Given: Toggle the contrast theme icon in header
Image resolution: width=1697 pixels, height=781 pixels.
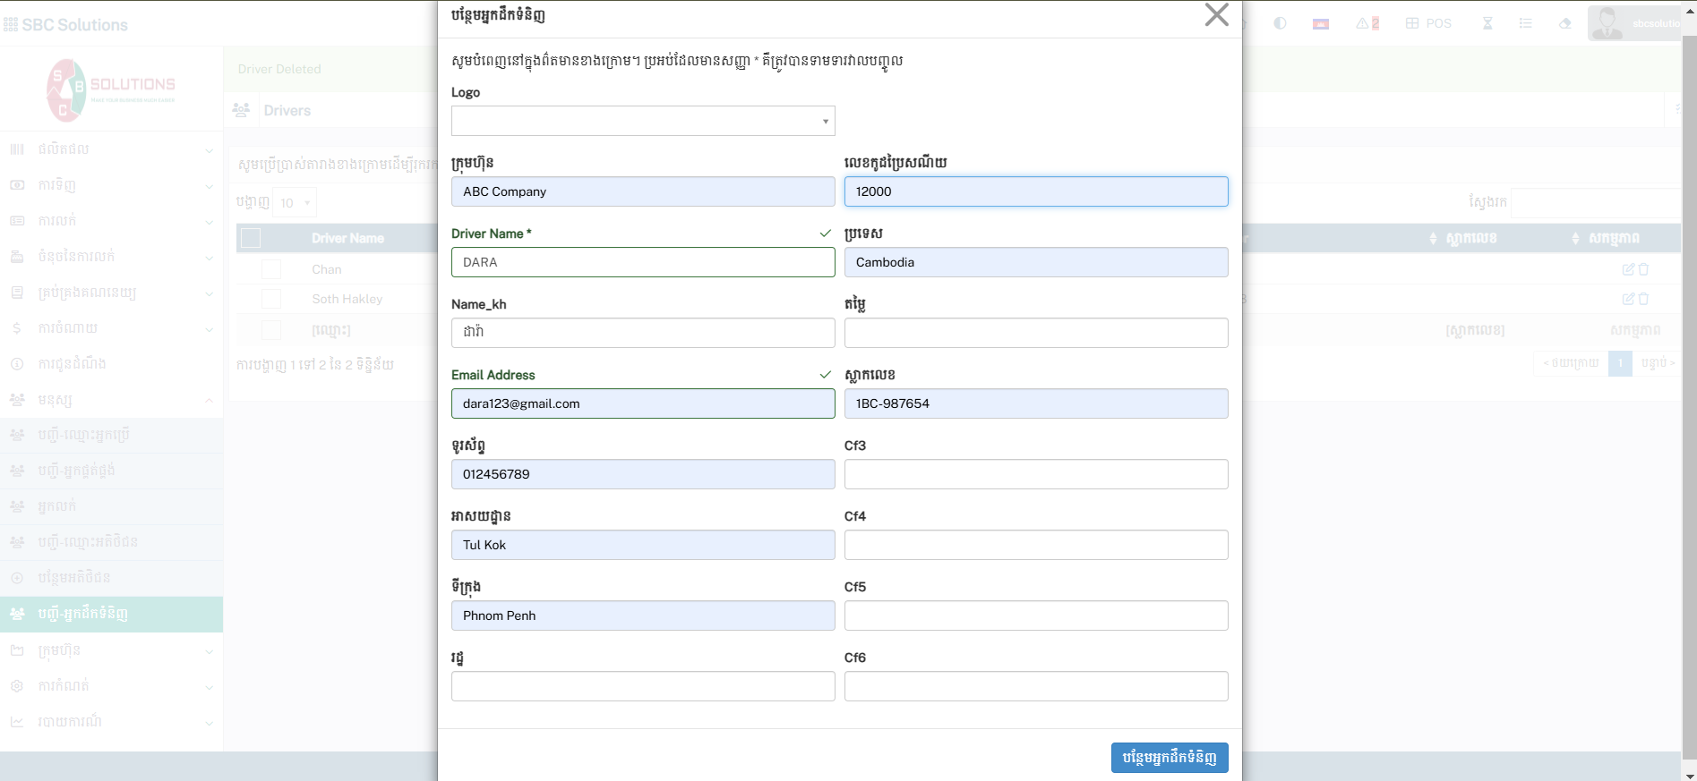Looking at the screenshot, I should coord(1280,23).
